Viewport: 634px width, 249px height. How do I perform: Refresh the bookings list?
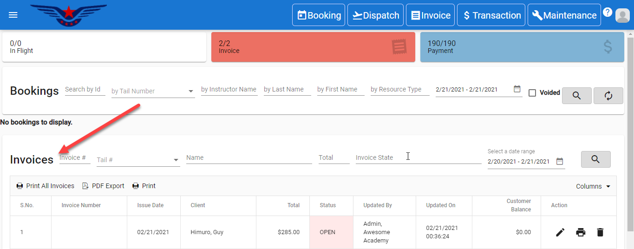coord(608,96)
